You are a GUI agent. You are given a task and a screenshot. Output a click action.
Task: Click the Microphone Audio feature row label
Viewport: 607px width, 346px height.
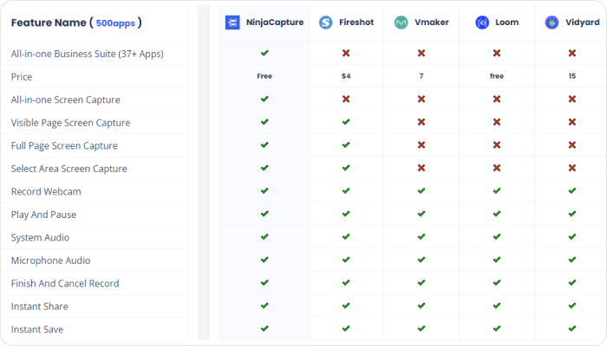[x=46, y=260]
